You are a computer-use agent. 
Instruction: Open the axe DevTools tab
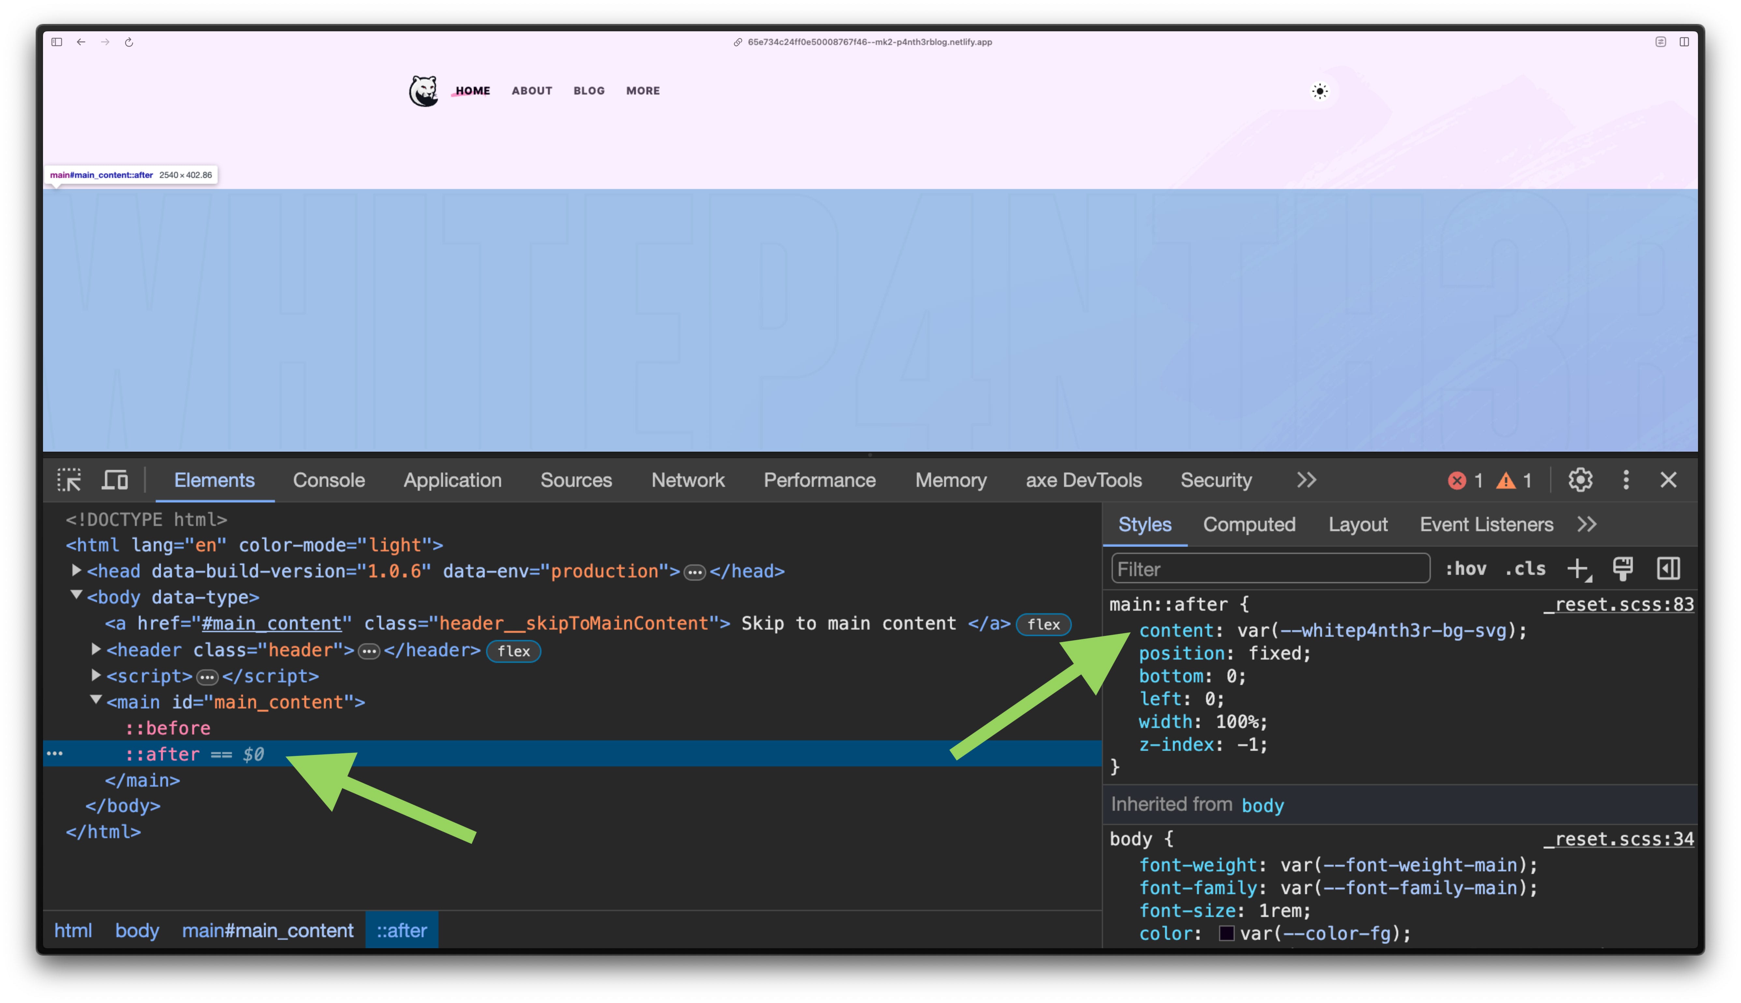tap(1083, 479)
